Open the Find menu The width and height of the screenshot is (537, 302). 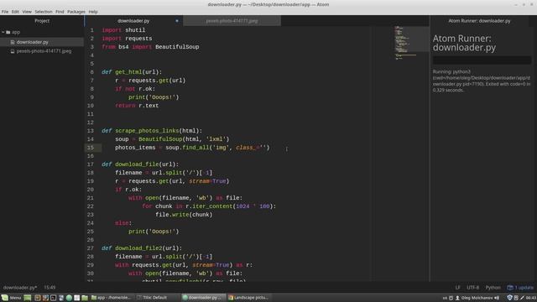[60, 12]
